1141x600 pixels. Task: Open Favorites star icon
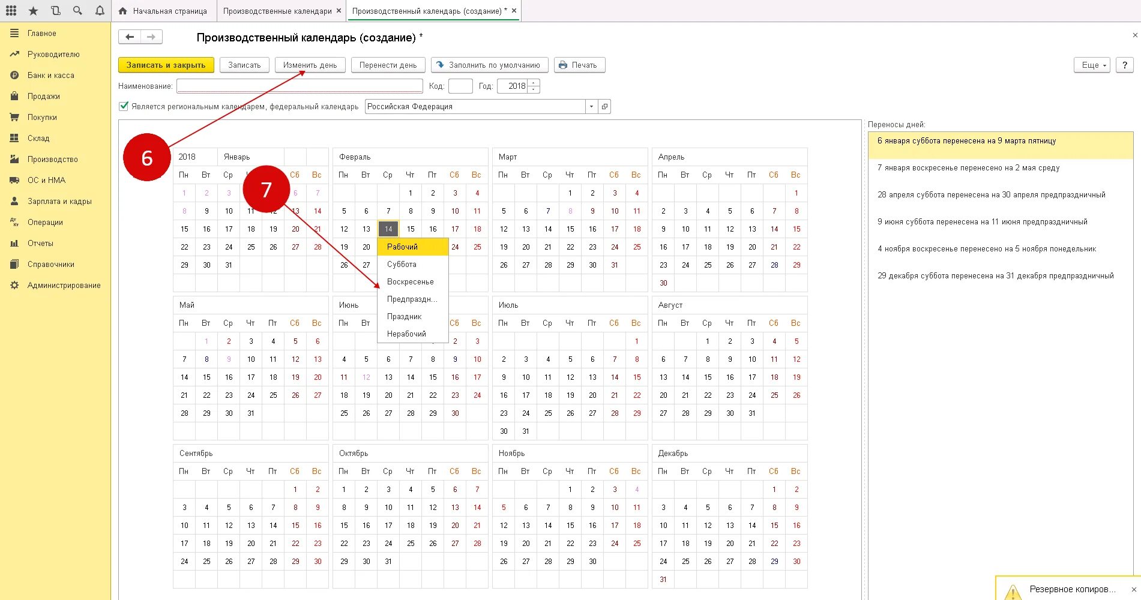[x=33, y=11]
